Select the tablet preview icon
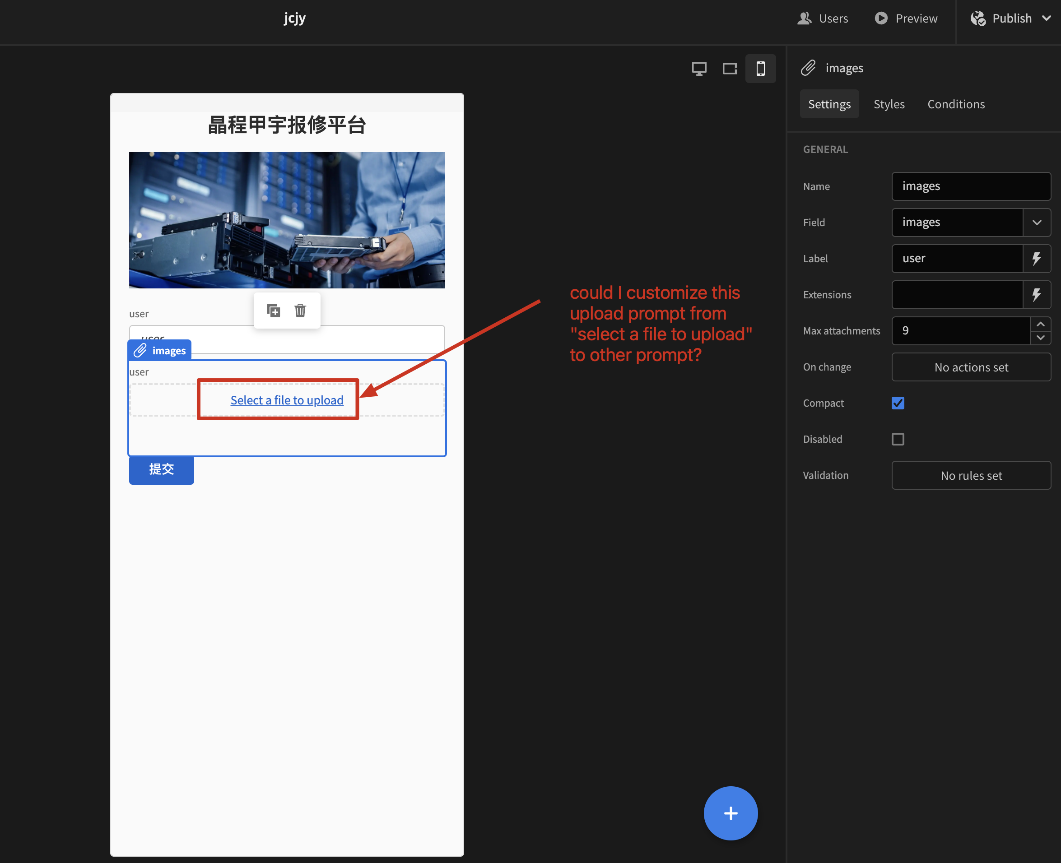Screen dimensions: 1061x863 [x=729, y=68]
